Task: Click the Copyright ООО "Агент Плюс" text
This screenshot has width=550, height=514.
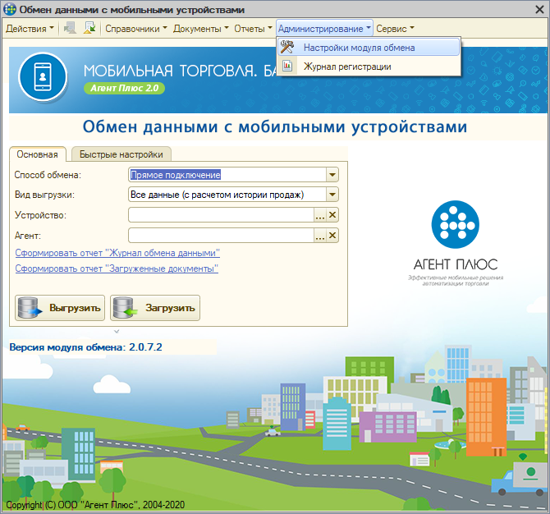Action: click(x=95, y=505)
